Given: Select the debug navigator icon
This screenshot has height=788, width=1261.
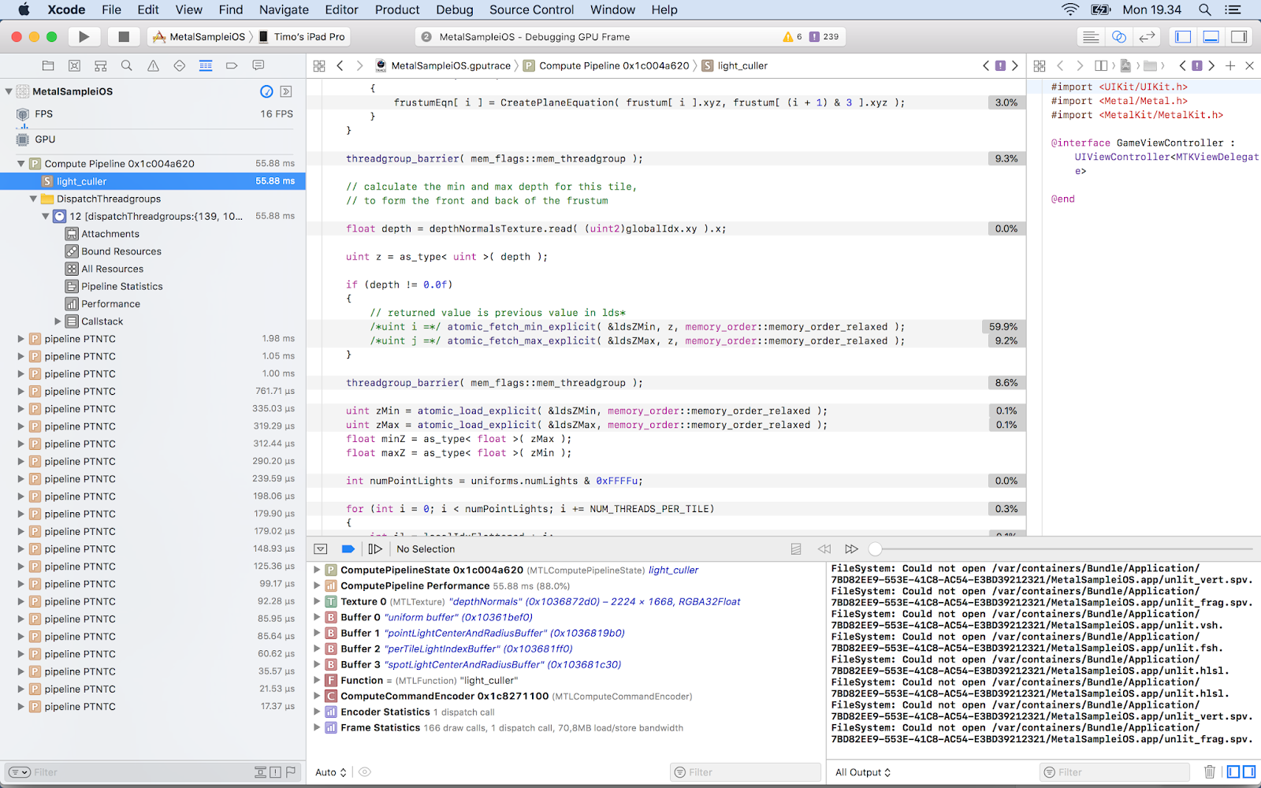Looking at the screenshot, I should point(206,66).
